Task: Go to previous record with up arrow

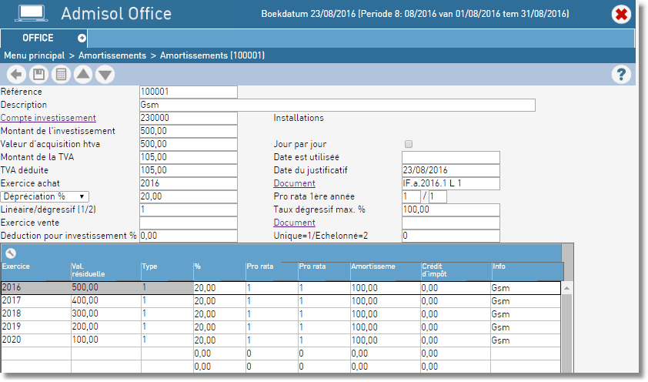Action: pyautogui.click(x=83, y=75)
